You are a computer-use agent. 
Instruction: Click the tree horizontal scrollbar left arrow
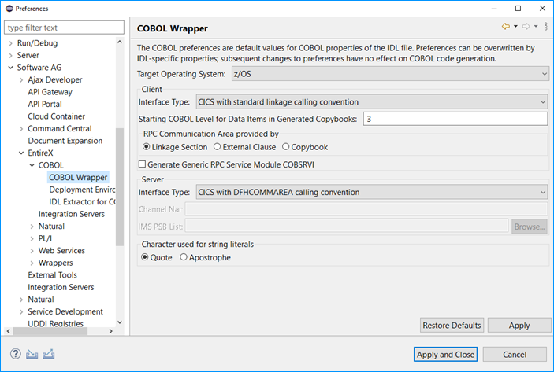[9, 331]
